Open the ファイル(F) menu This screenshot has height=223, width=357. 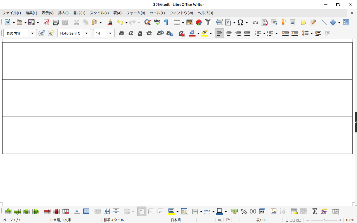point(12,13)
